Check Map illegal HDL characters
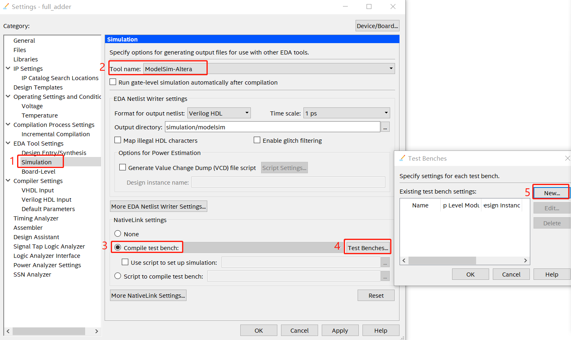571x340 pixels. point(118,140)
